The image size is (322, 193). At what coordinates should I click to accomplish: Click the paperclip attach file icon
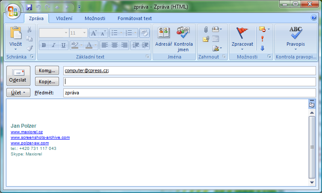tap(206, 29)
